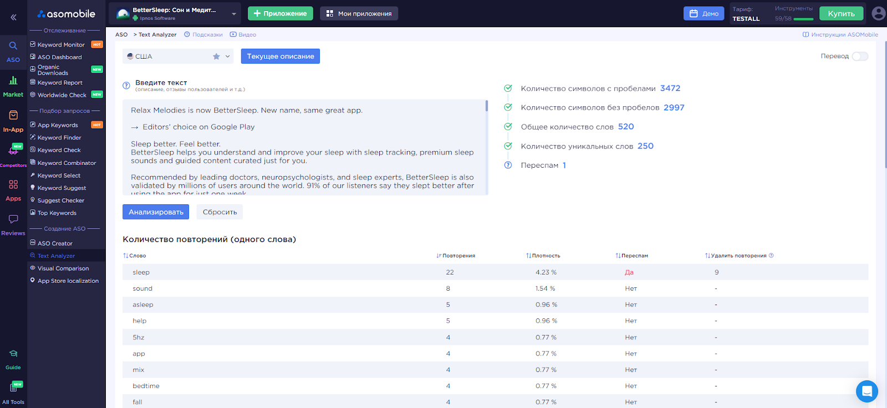Open the chat support bubble

[x=866, y=391]
